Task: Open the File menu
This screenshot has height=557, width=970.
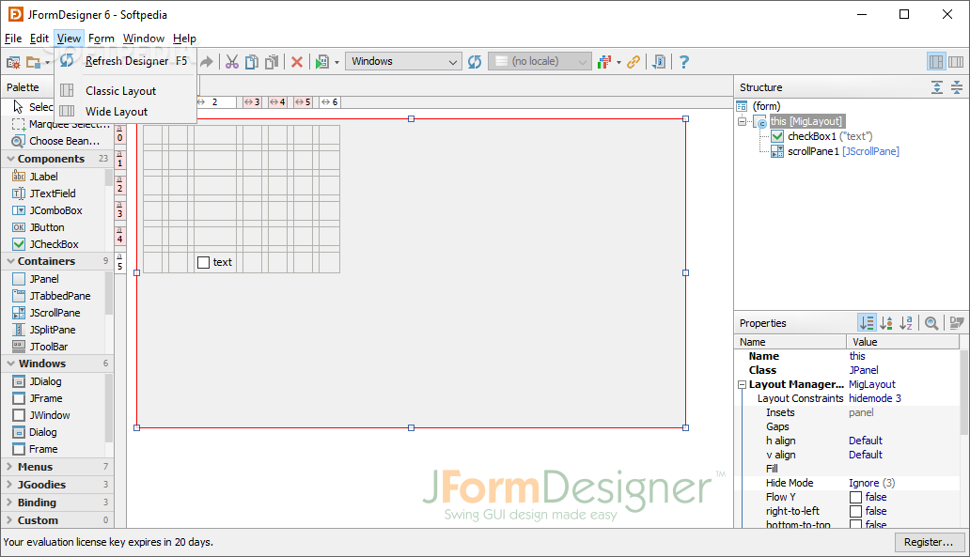Action: click(13, 39)
